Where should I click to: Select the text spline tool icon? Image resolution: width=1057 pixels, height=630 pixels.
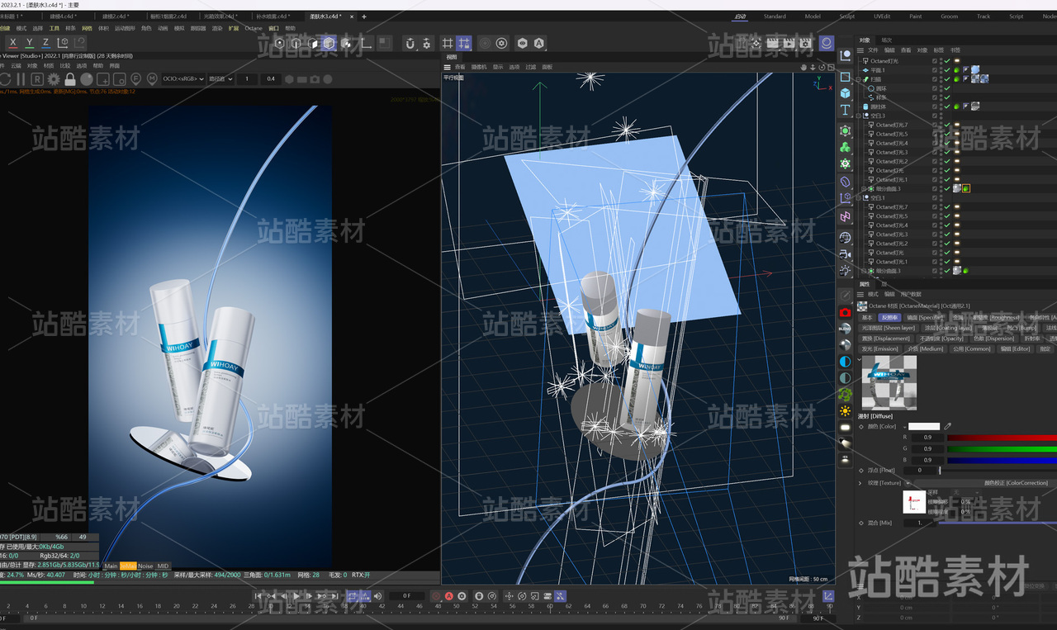846,110
